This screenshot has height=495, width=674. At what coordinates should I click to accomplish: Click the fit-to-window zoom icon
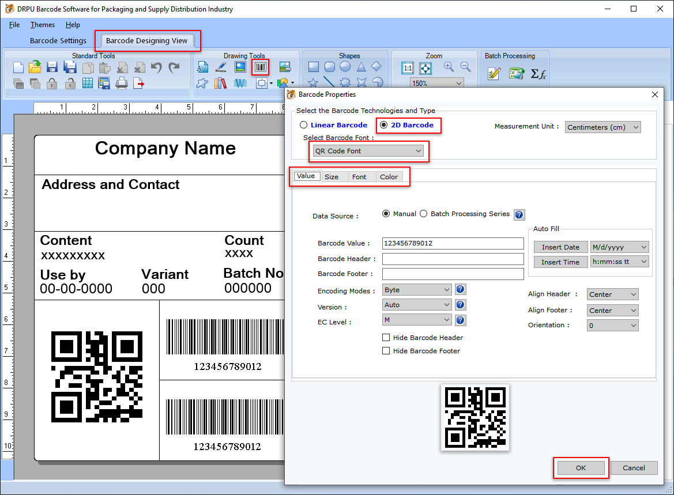(x=426, y=68)
